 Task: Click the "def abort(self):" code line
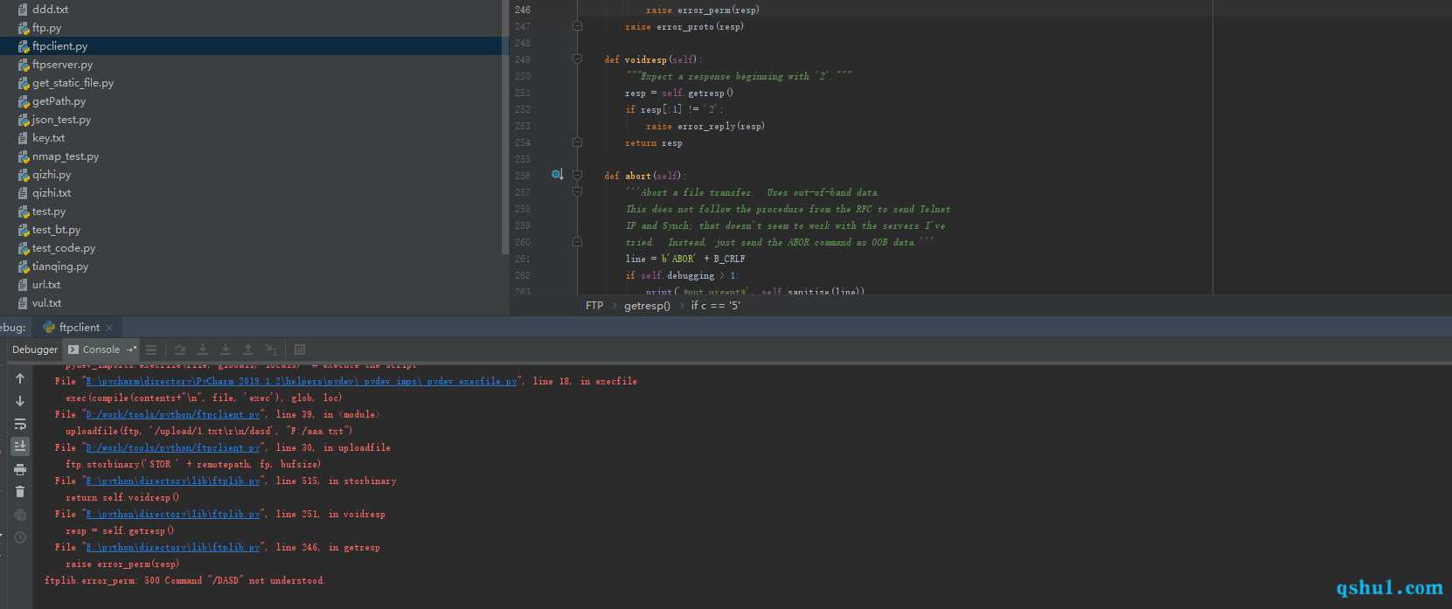click(x=645, y=176)
